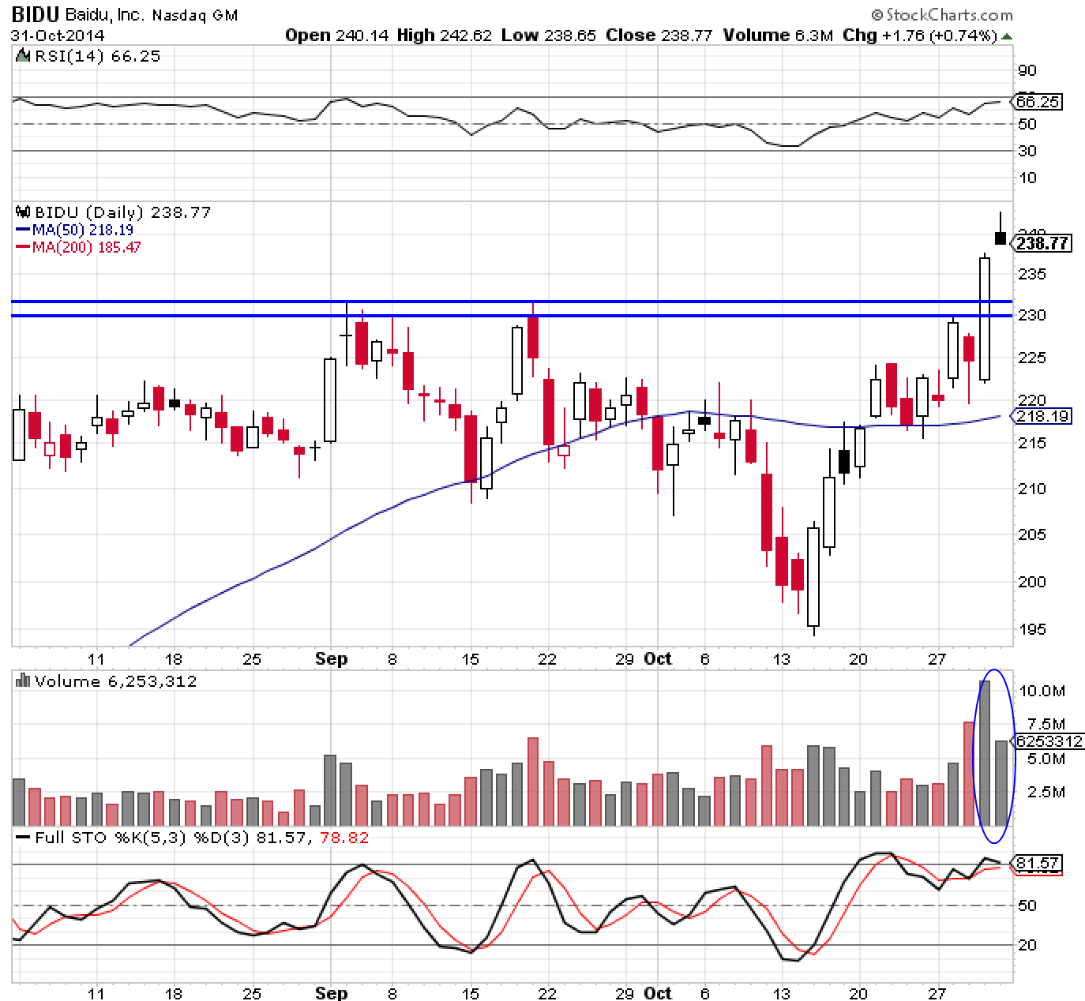This screenshot has width=1085, height=1001.
Task: Click the 'Low 238.65' value
Action: coord(548,36)
